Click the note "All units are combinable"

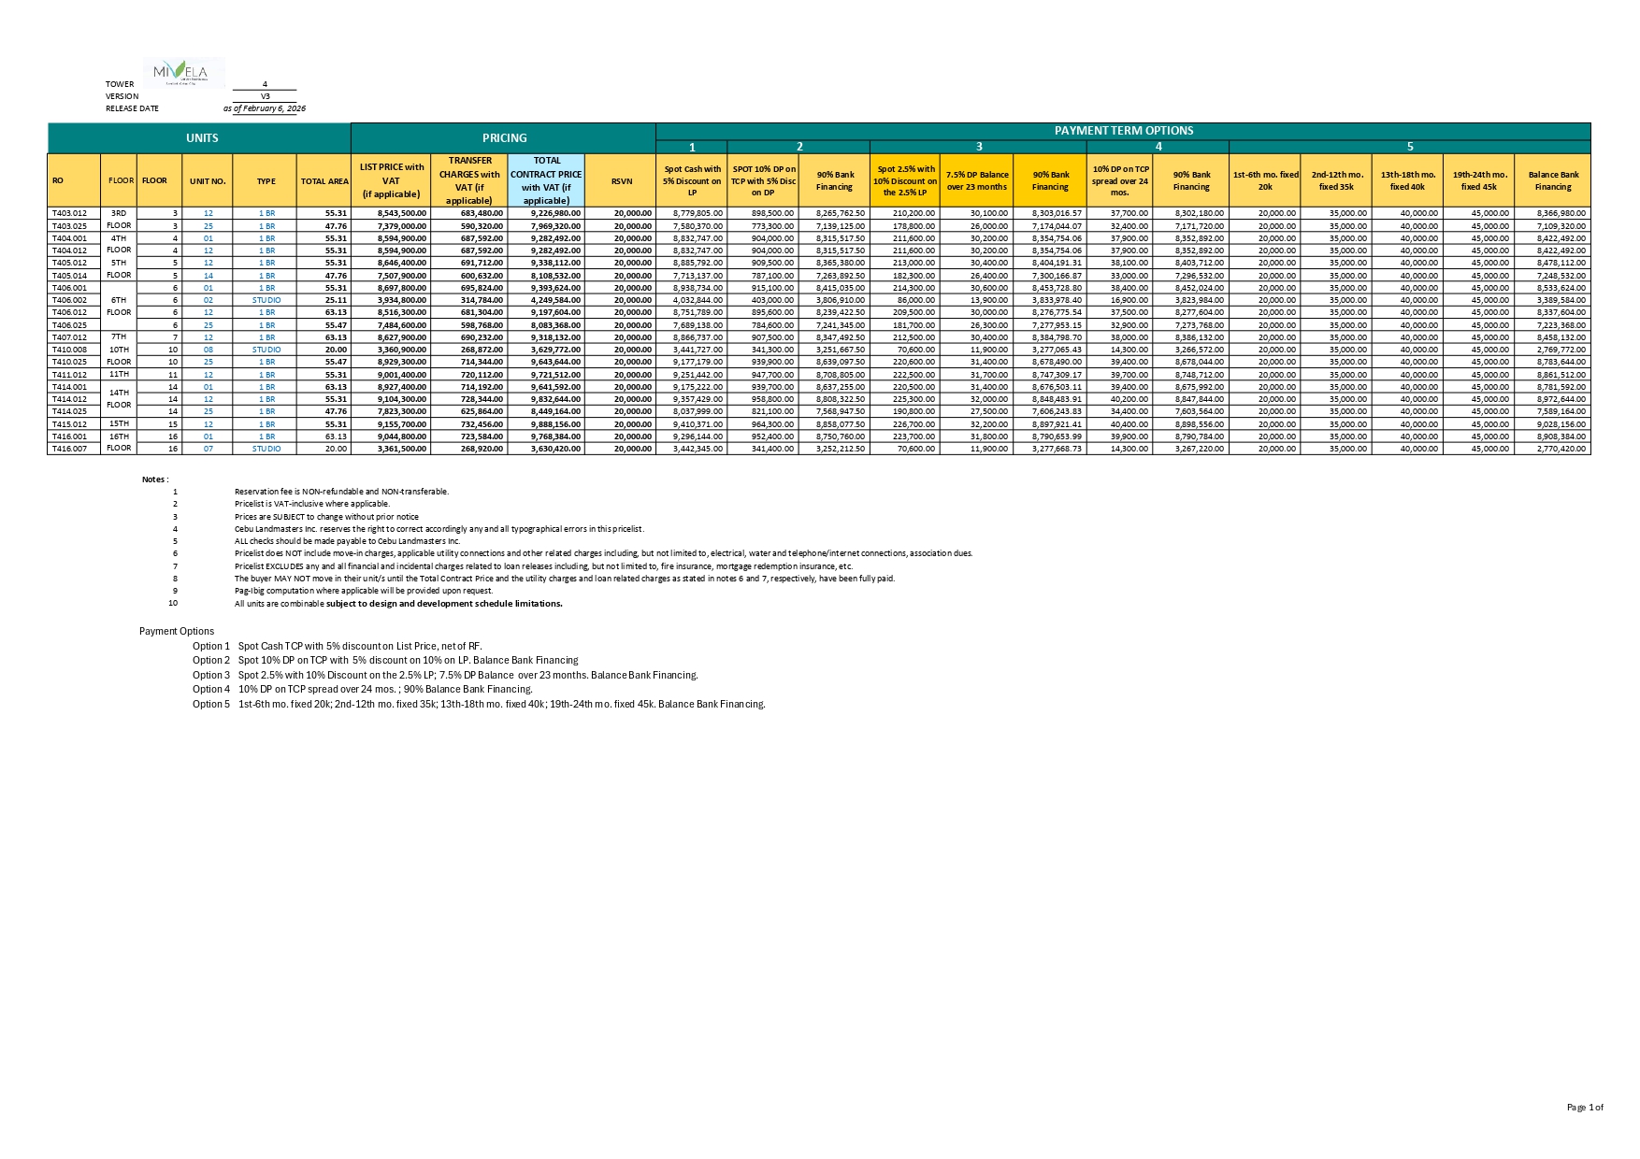coord(398,604)
